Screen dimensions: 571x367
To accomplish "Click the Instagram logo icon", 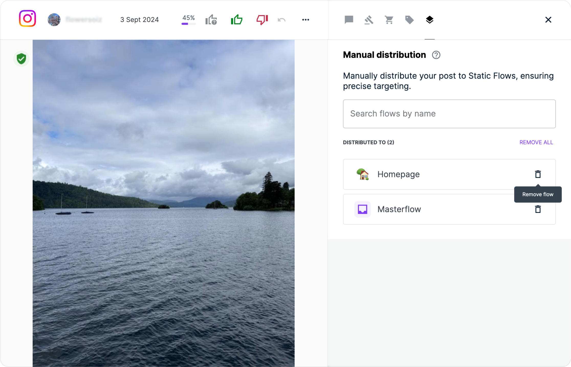I will [x=27, y=19].
